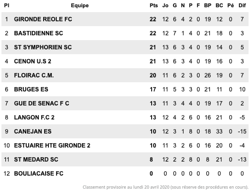The height and width of the screenshot is (193, 250).
Task: Click the CENON U.S 2 team name
Action: click(x=32, y=61)
